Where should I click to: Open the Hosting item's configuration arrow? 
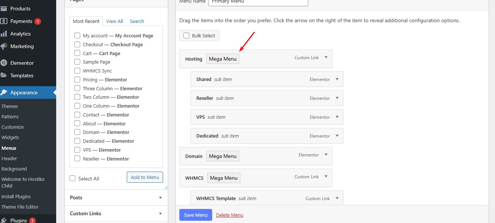coord(326,57)
